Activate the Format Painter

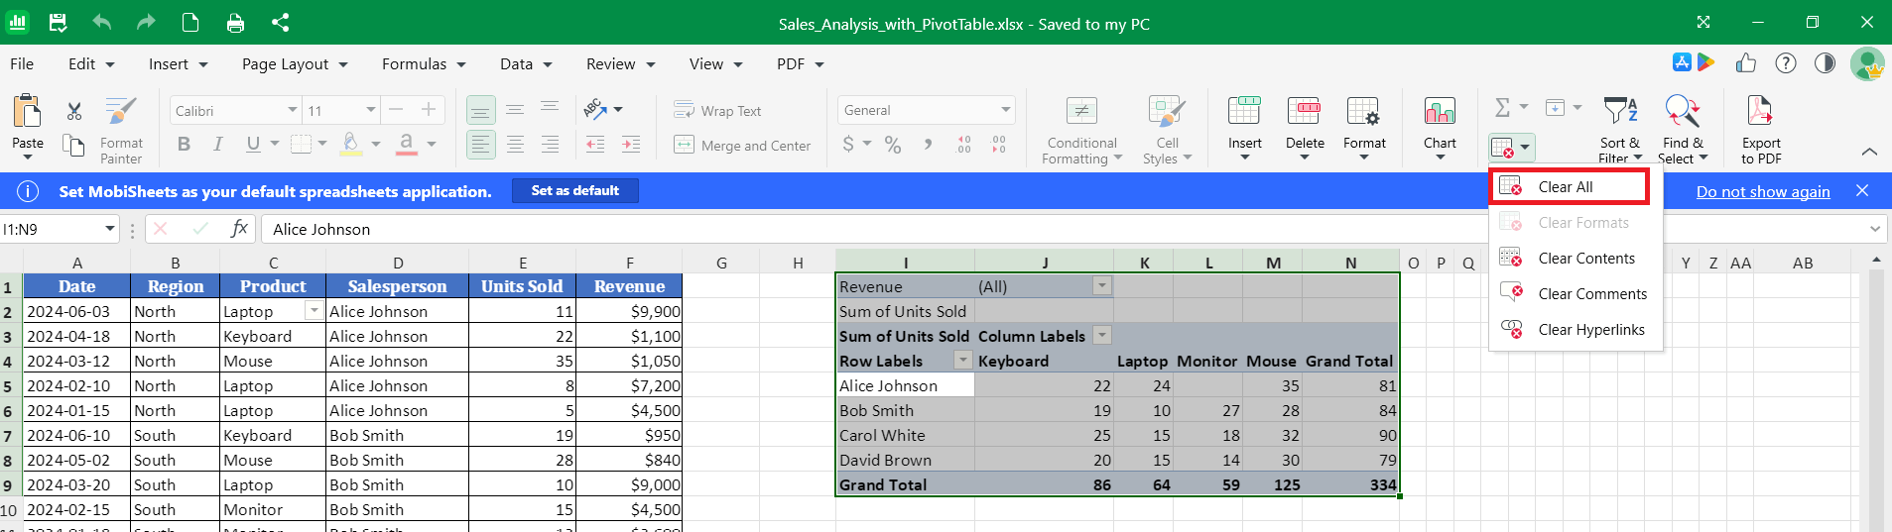click(x=121, y=130)
